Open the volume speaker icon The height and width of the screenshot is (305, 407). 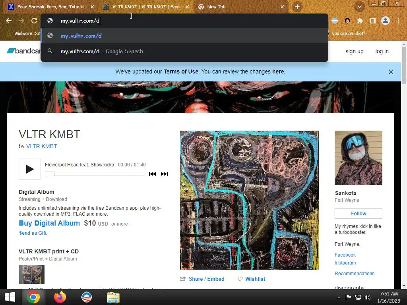368,297
